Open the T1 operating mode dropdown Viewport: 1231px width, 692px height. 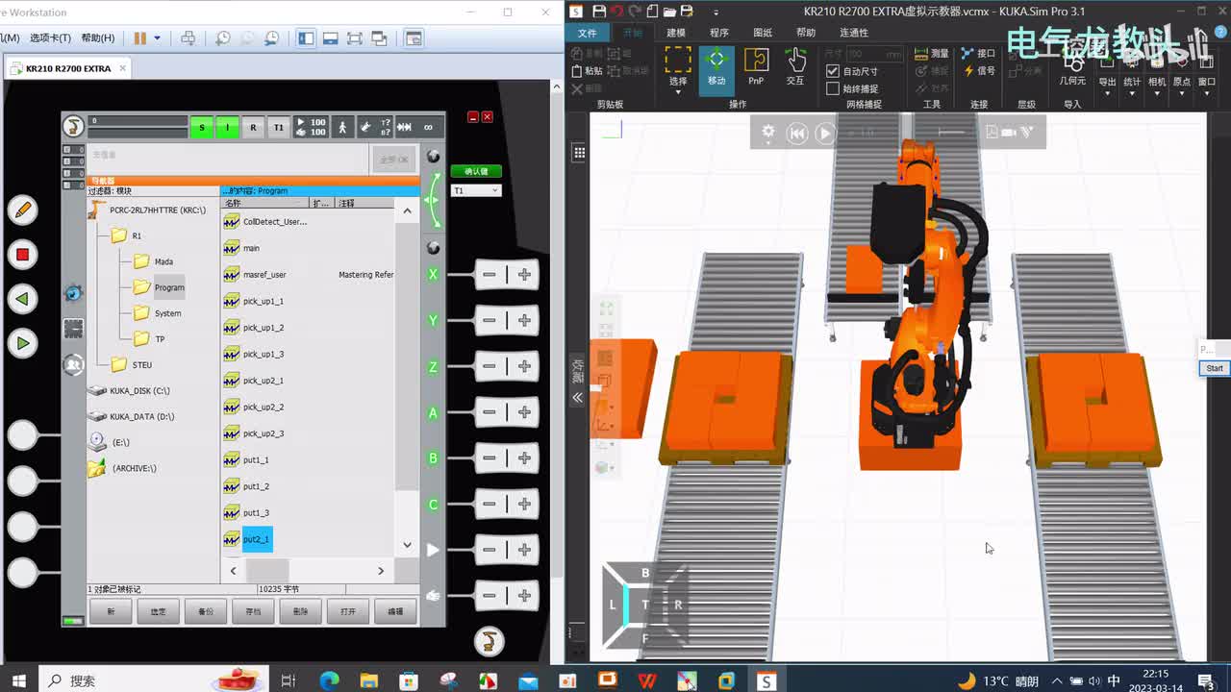pyautogui.click(x=476, y=190)
